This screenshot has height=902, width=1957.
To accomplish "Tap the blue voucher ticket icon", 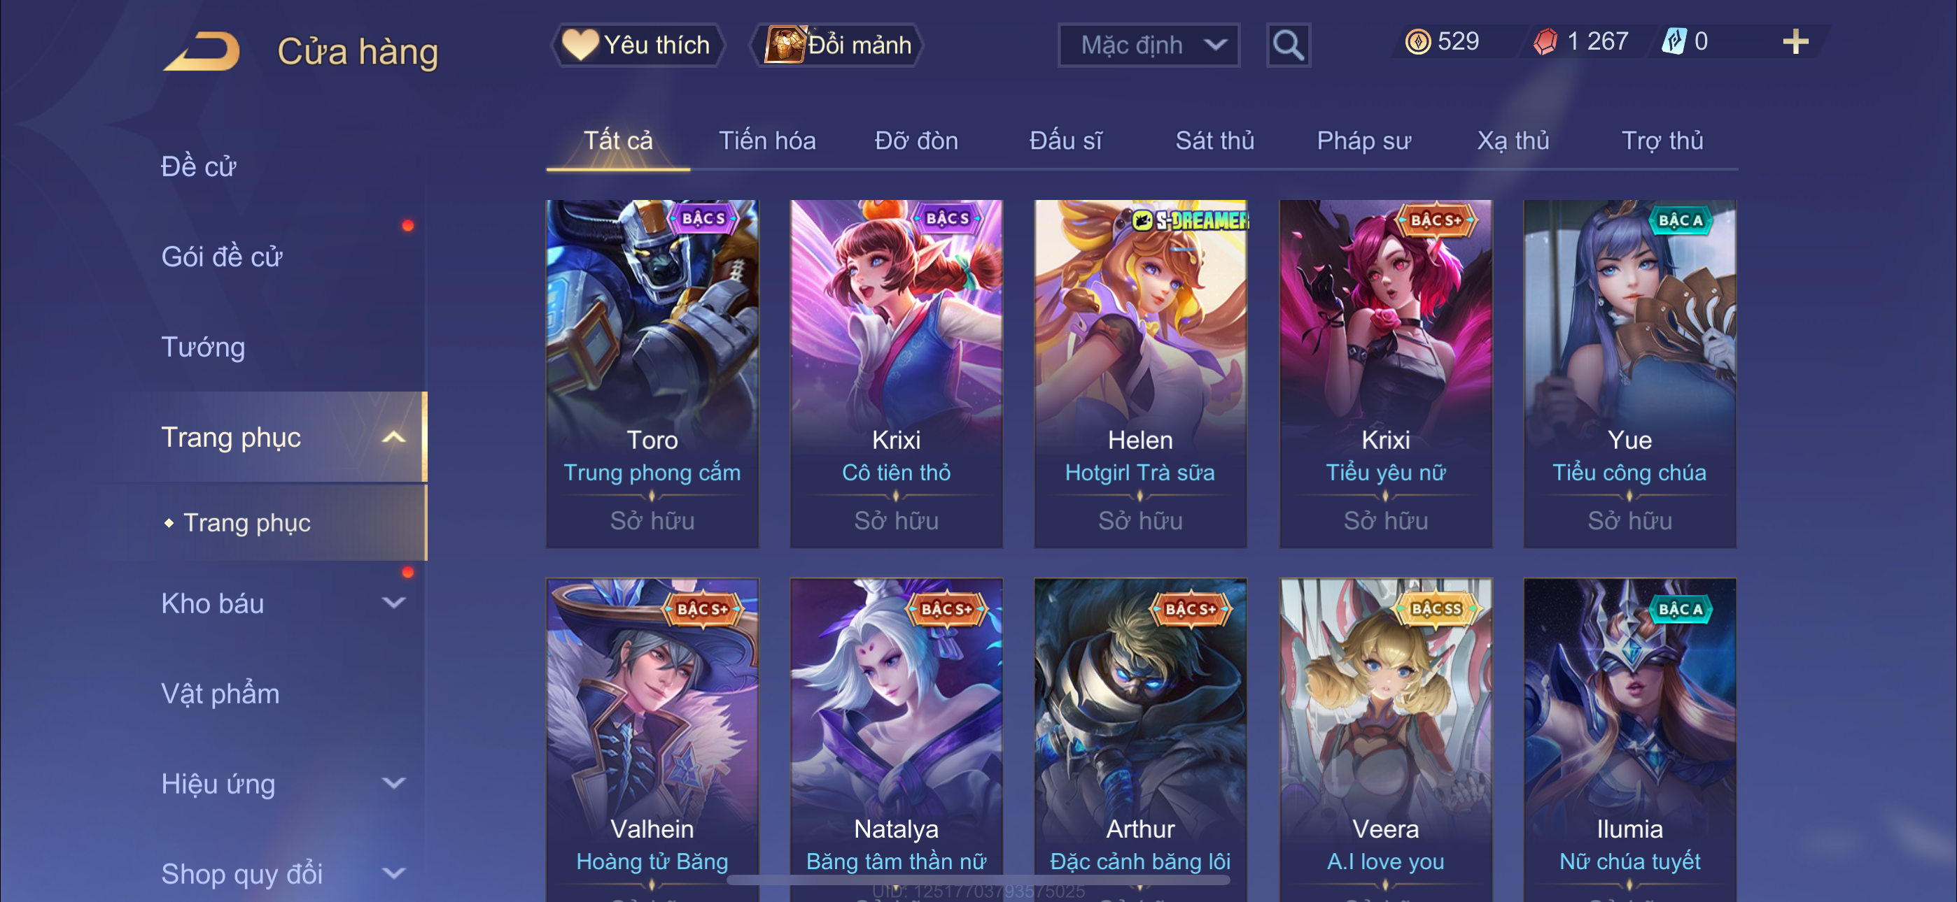I will click(x=1674, y=42).
